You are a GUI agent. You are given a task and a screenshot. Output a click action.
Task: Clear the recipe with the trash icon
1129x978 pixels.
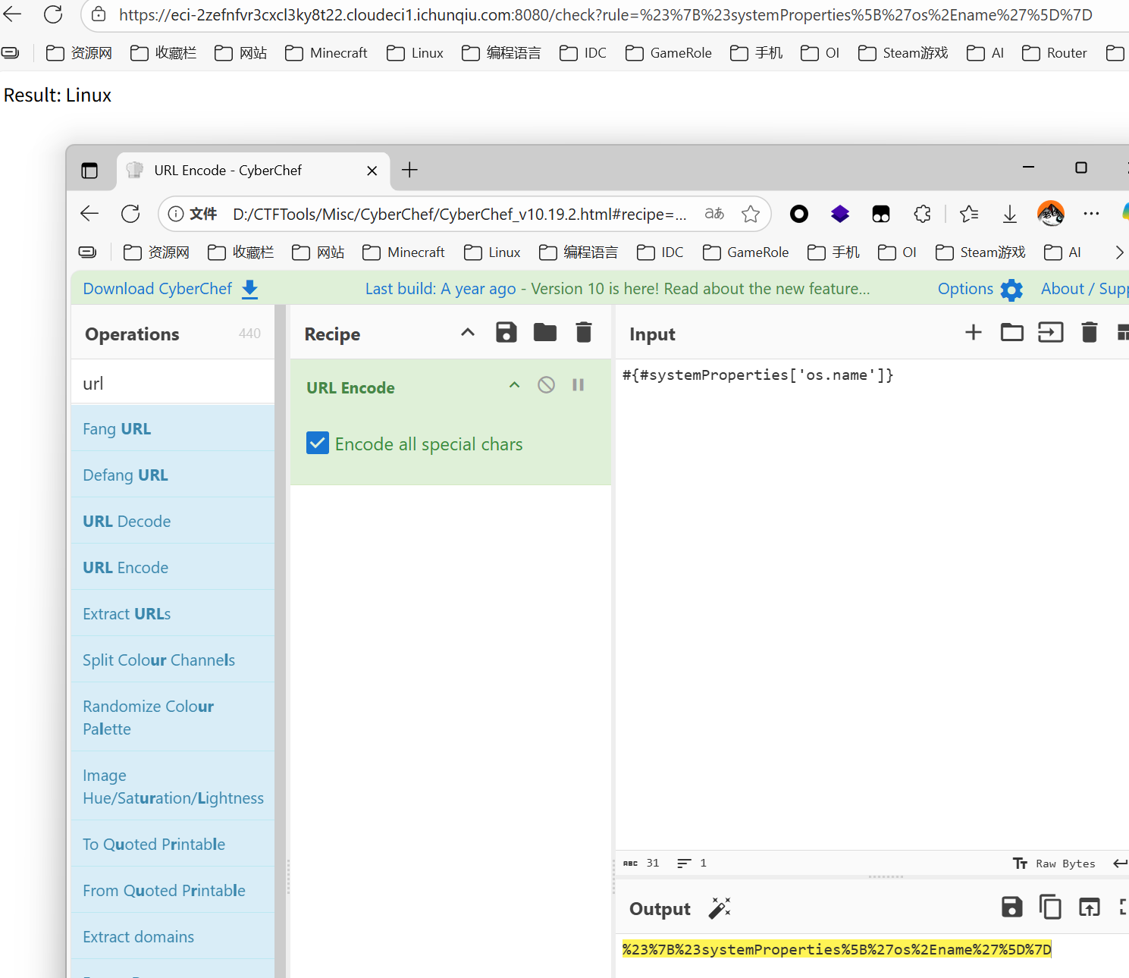583,333
